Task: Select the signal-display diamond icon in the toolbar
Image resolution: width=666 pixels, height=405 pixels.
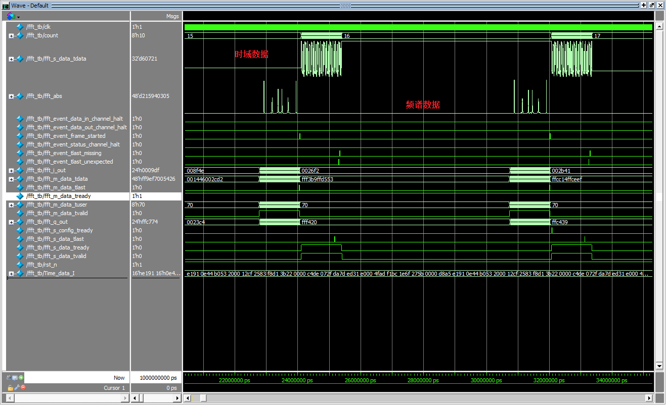Action: [11, 16]
